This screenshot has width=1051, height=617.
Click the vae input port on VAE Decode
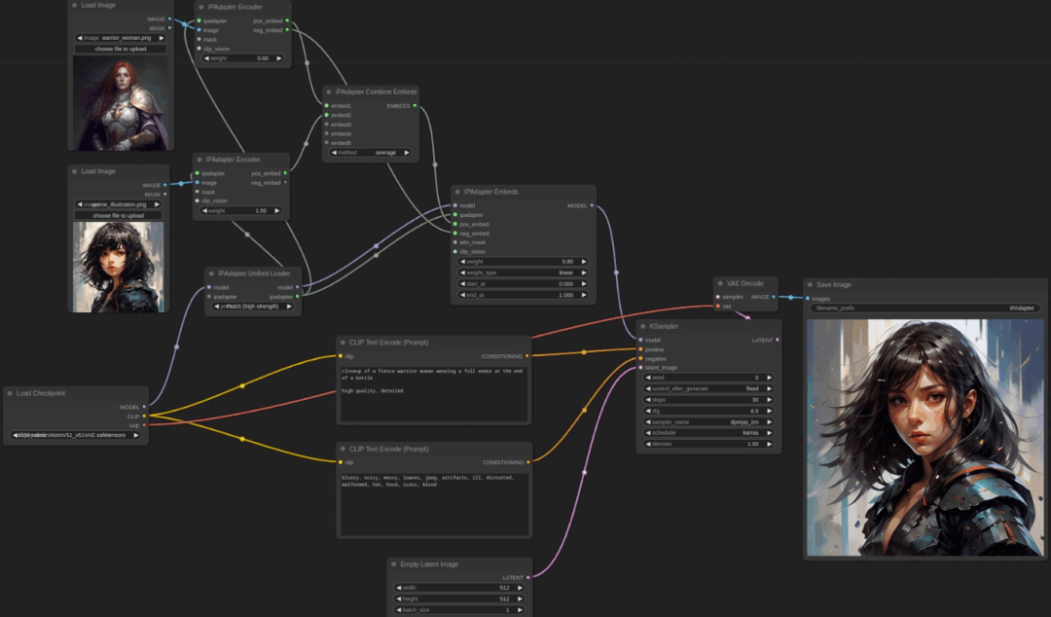[x=718, y=306]
